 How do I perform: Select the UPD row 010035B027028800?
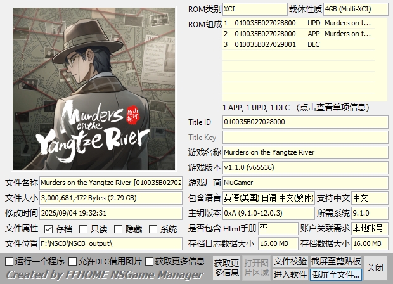coord(299,23)
